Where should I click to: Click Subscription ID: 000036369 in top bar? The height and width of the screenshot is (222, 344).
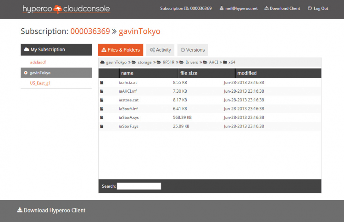pos(186,8)
